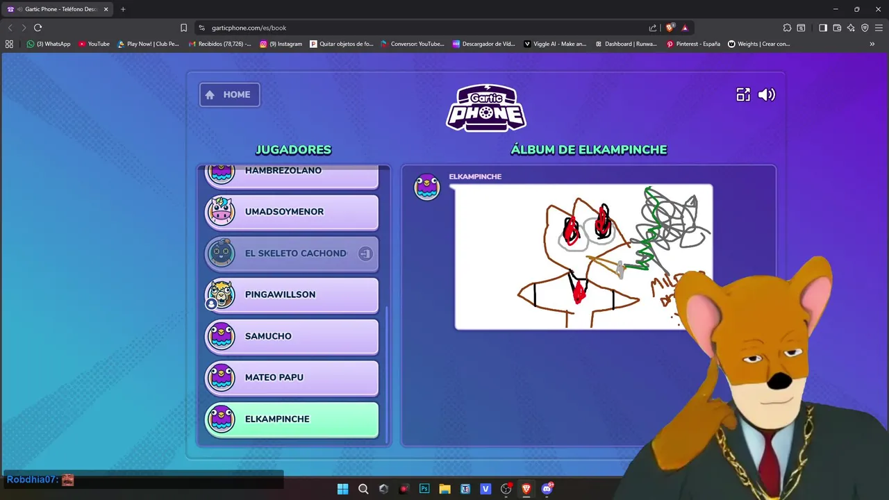Click the HOME button in Gartic Phone
889x500 pixels.
[230, 94]
